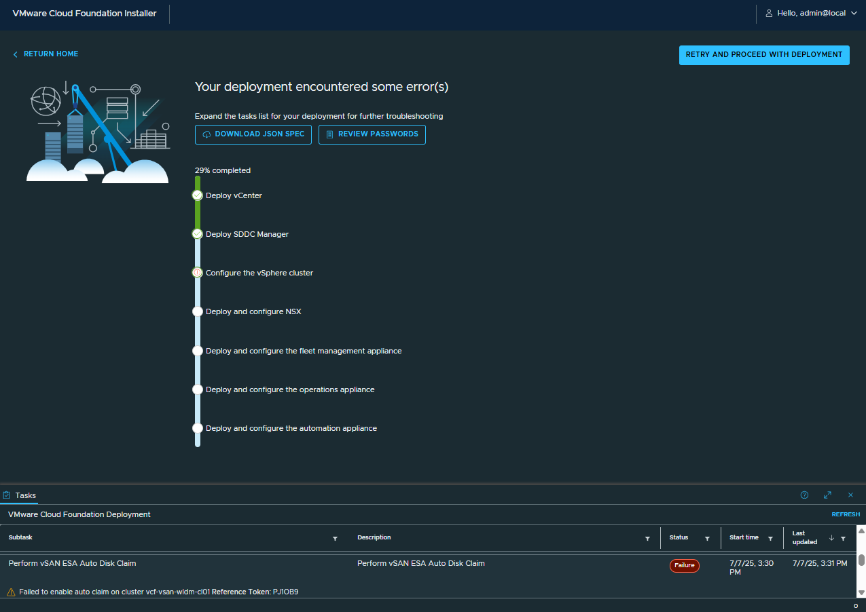
Task: Click the task table scrollbar down arrow
Action: pos(861,592)
